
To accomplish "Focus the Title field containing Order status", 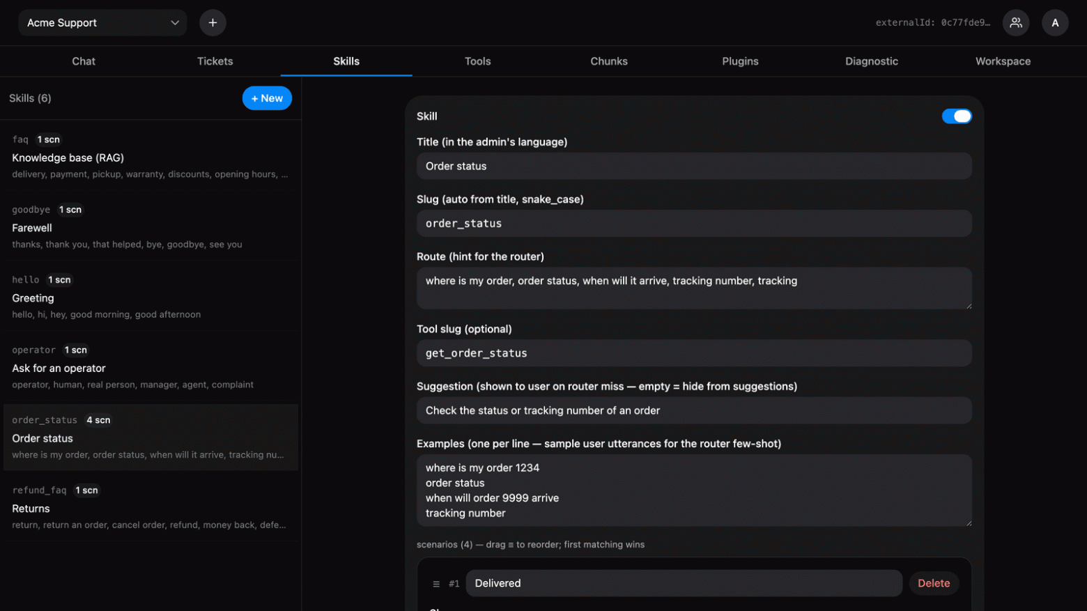I will [694, 166].
